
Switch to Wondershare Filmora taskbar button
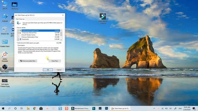pyautogui.click(x=80, y=108)
